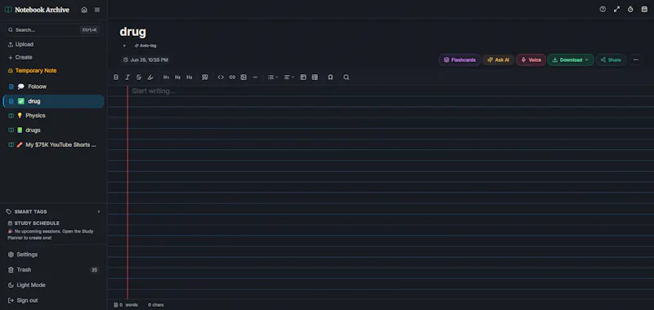Expand the Smart Tags section
654x310 pixels.
[x=53, y=211]
